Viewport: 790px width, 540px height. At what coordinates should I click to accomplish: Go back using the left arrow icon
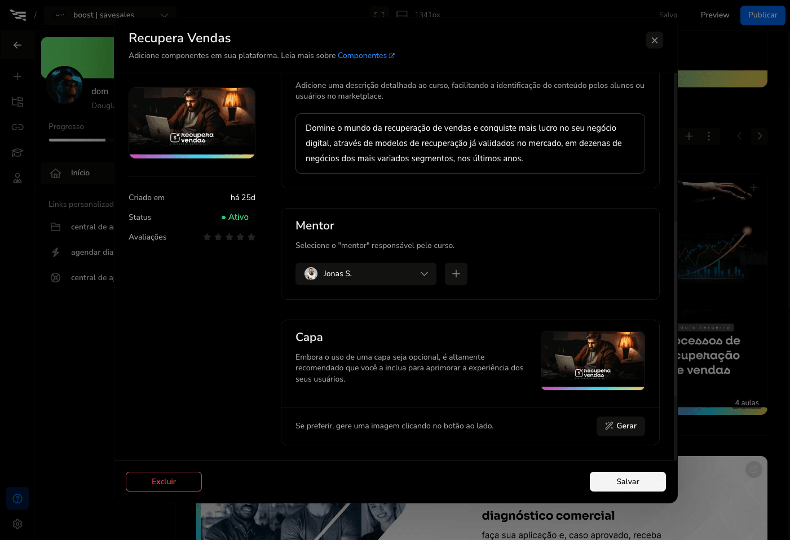17,45
